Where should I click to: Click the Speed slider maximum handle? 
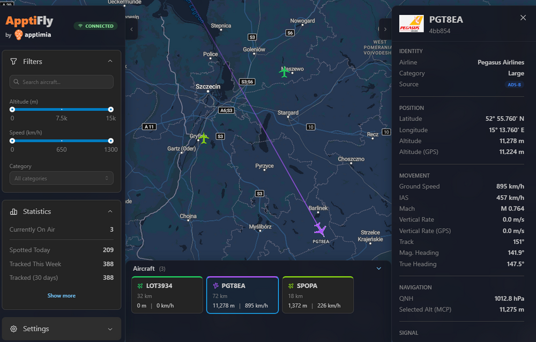[111, 141]
